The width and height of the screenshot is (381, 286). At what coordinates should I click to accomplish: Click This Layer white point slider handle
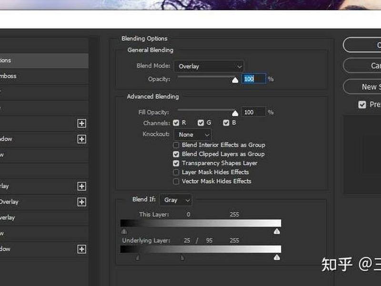[x=277, y=231]
